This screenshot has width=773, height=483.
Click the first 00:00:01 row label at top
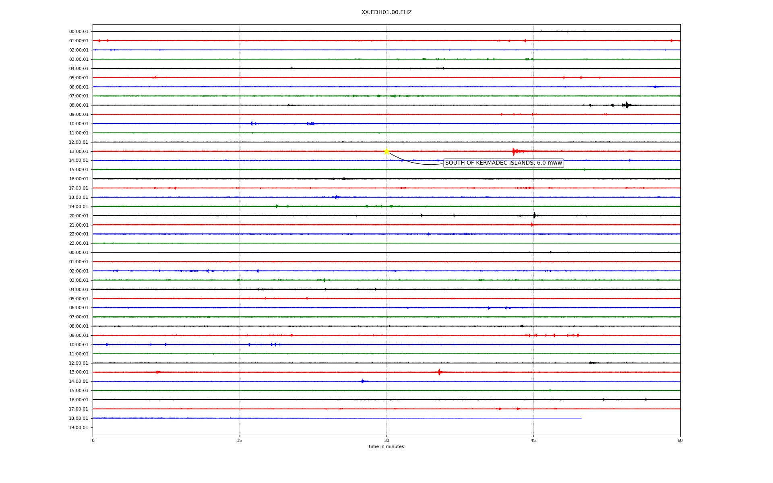click(x=79, y=31)
